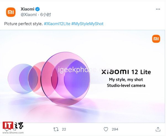The image size is (167, 136).
Task: Click the retweet count 22
Action: (64, 129)
